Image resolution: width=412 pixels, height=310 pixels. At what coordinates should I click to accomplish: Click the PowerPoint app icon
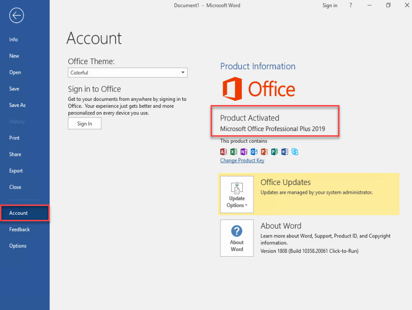(264, 152)
